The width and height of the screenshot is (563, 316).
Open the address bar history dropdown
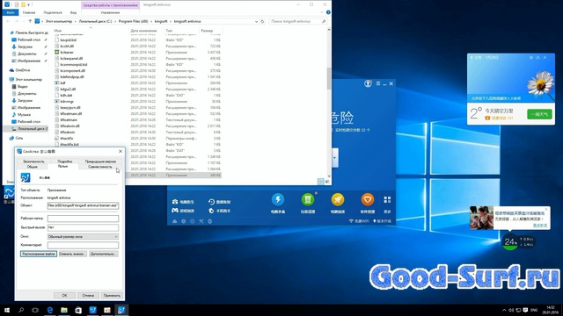tap(256, 21)
